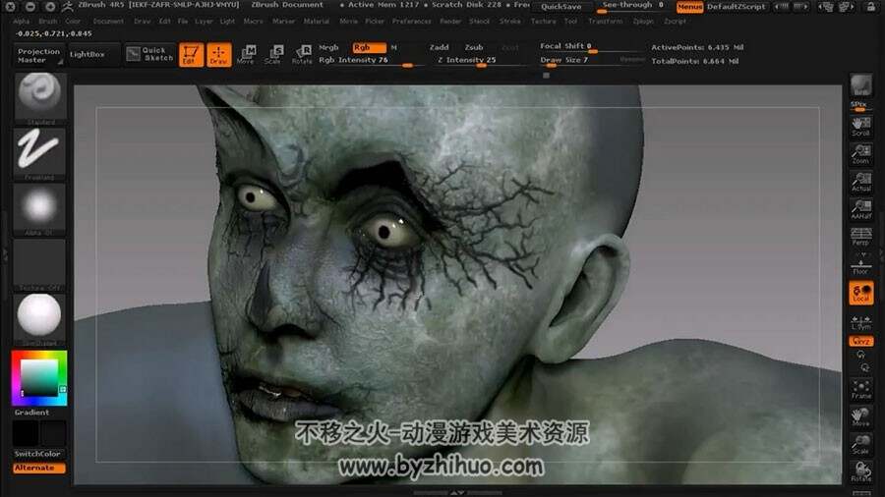Screen dimensions: 885x497
Task: Switch to Scale transform mode in top toolbar
Action: click(x=273, y=55)
